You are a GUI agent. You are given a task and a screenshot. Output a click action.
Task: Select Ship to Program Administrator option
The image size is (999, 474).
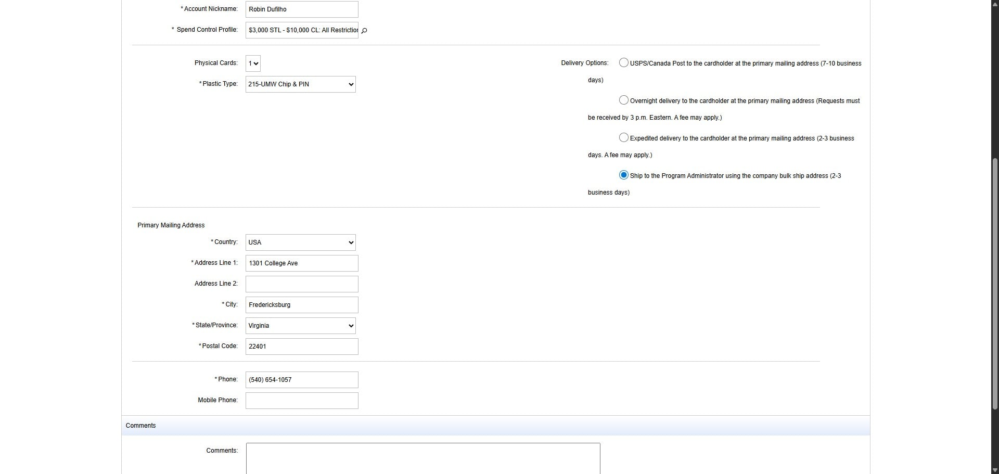pyautogui.click(x=623, y=175)
